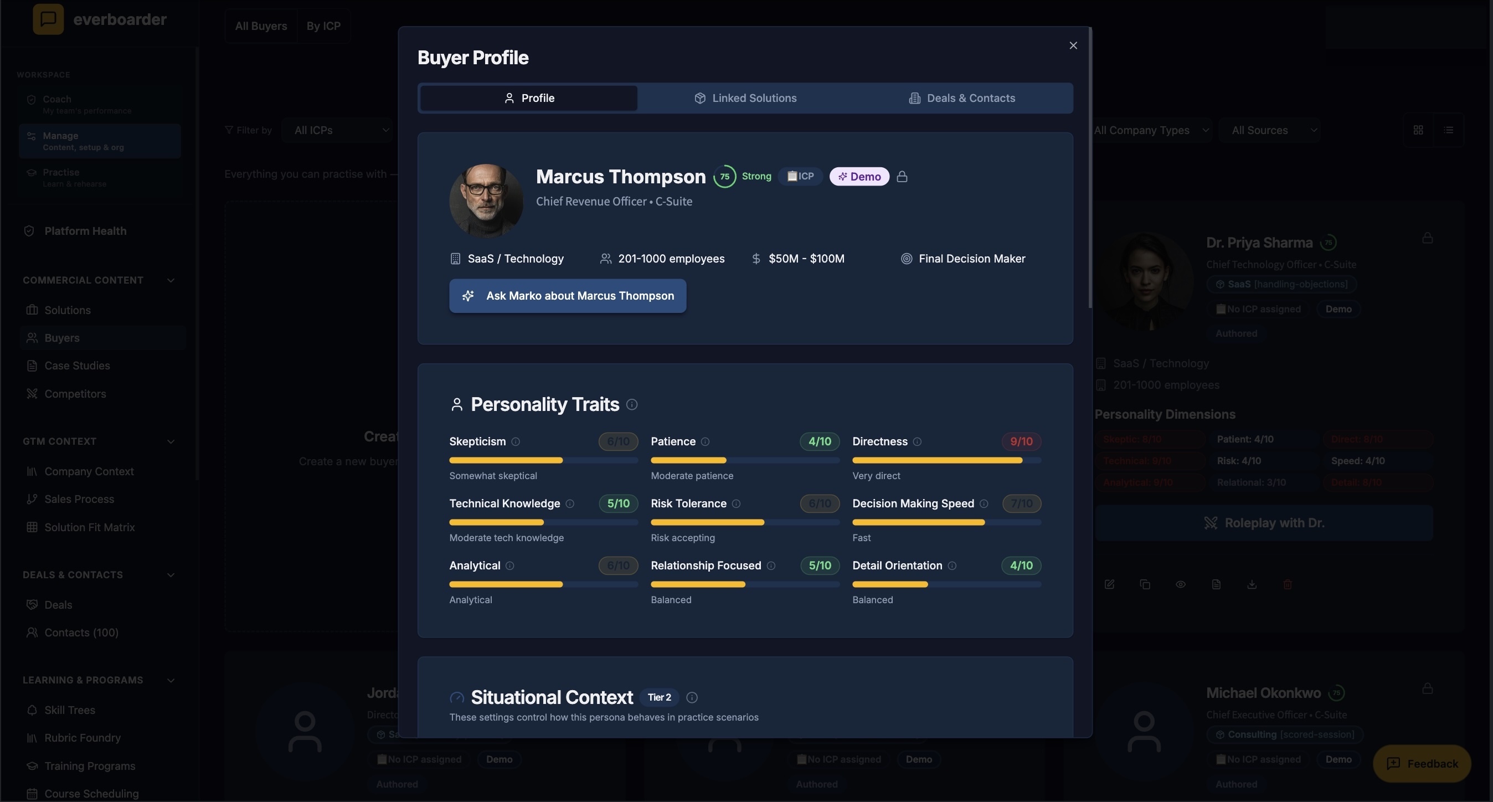The image size is (1493, 802).
Task: Click the eye icon on Priya Sharma card
Action: (x=1181, y=585)
